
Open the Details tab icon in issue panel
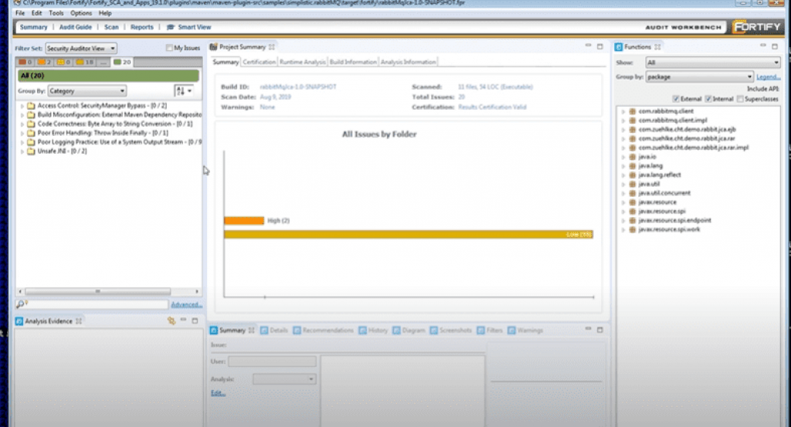pos(264,330)
